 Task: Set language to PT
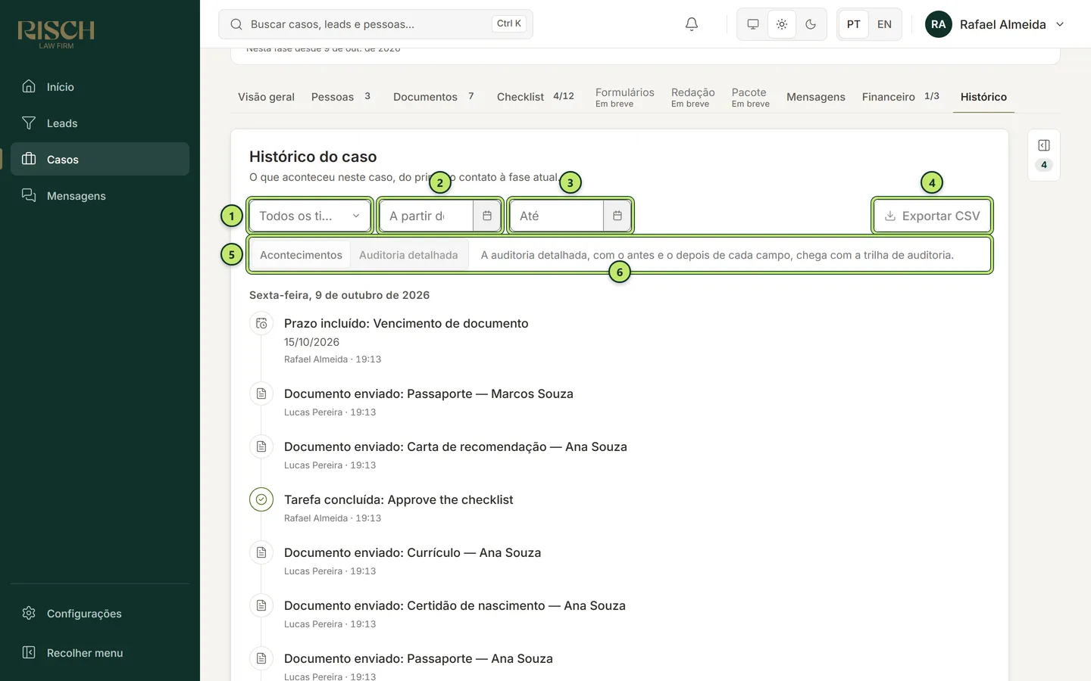pyautogui.click(x=854, y=24)
